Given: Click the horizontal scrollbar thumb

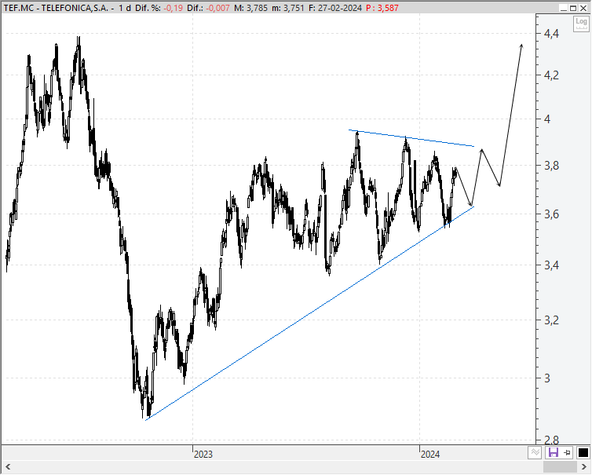Looking at the screenshot, I should [560, 466].
